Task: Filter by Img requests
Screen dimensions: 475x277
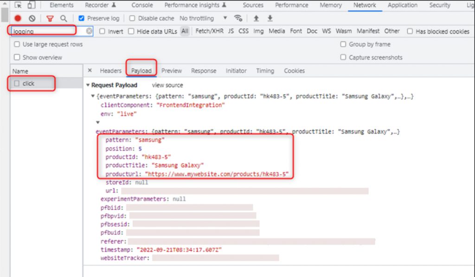Action: coord(258,31)
